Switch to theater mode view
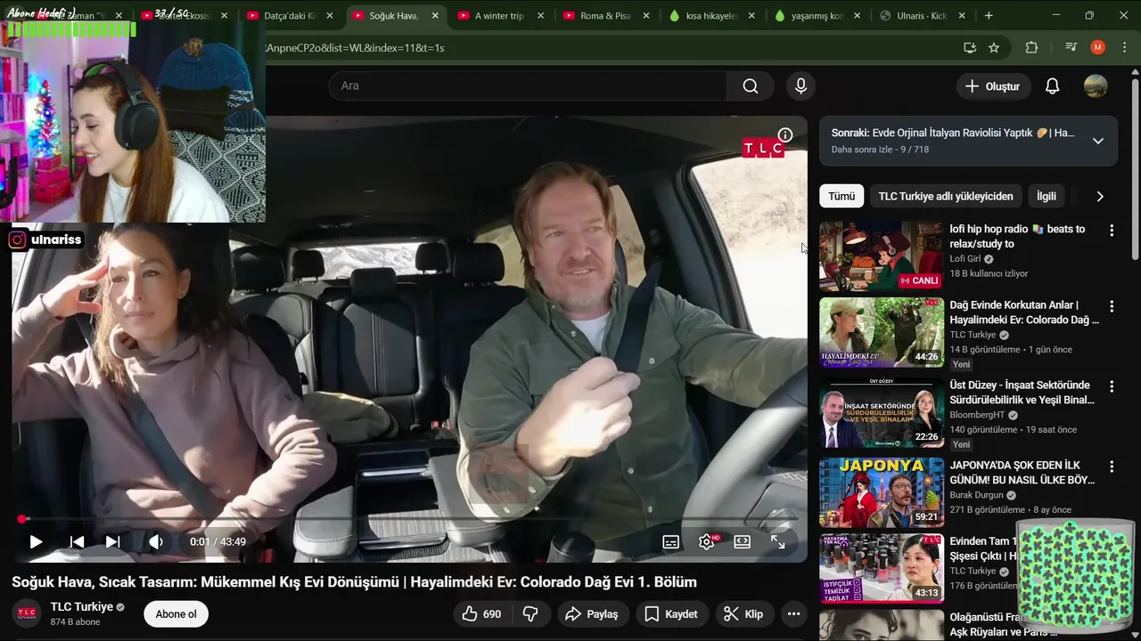The height and width of the screenshot is (641, 1141). point(742,541)
